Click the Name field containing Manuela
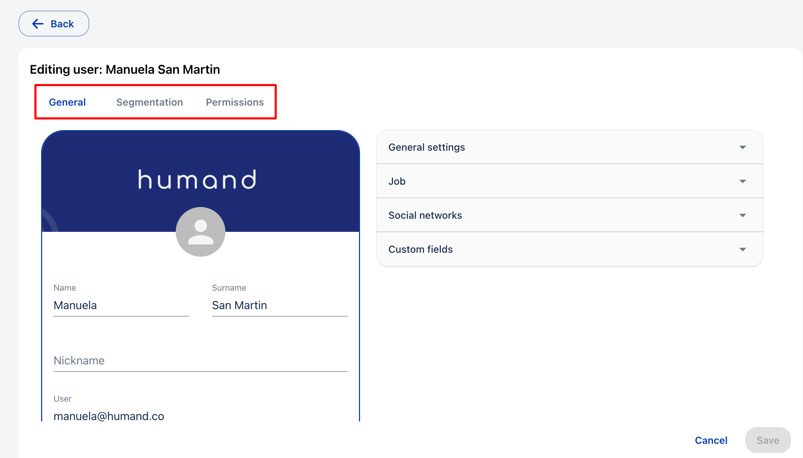803x458 pixels. point(121,305)
